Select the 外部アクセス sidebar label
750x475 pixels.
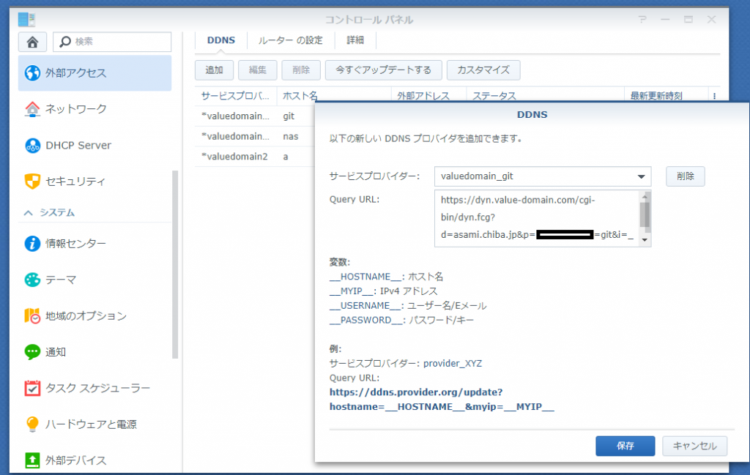pos(75,73)
